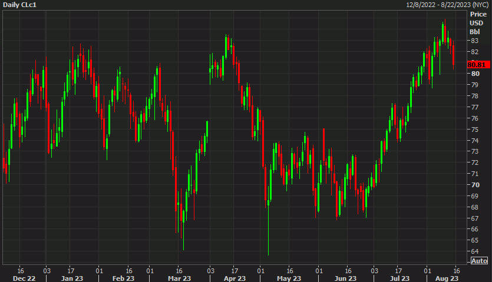Click the USD currency label
The width and height of the screenshot is (492, 282).
click(476, 23)
